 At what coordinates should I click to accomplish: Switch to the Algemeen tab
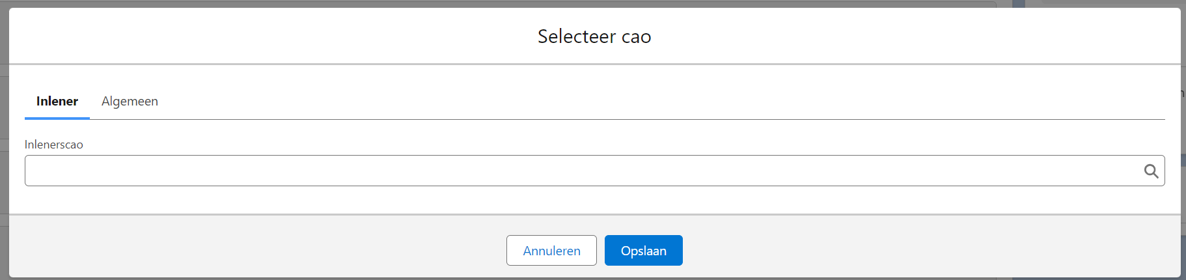pyautogui.click(x=130, y=102)
